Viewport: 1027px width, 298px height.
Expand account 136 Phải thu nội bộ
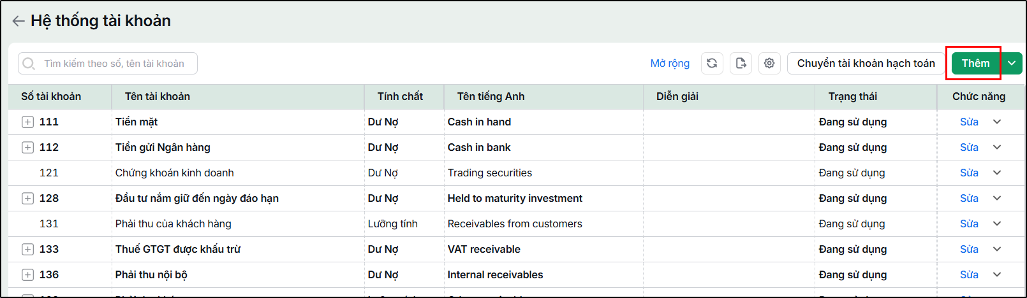(27, 275)
